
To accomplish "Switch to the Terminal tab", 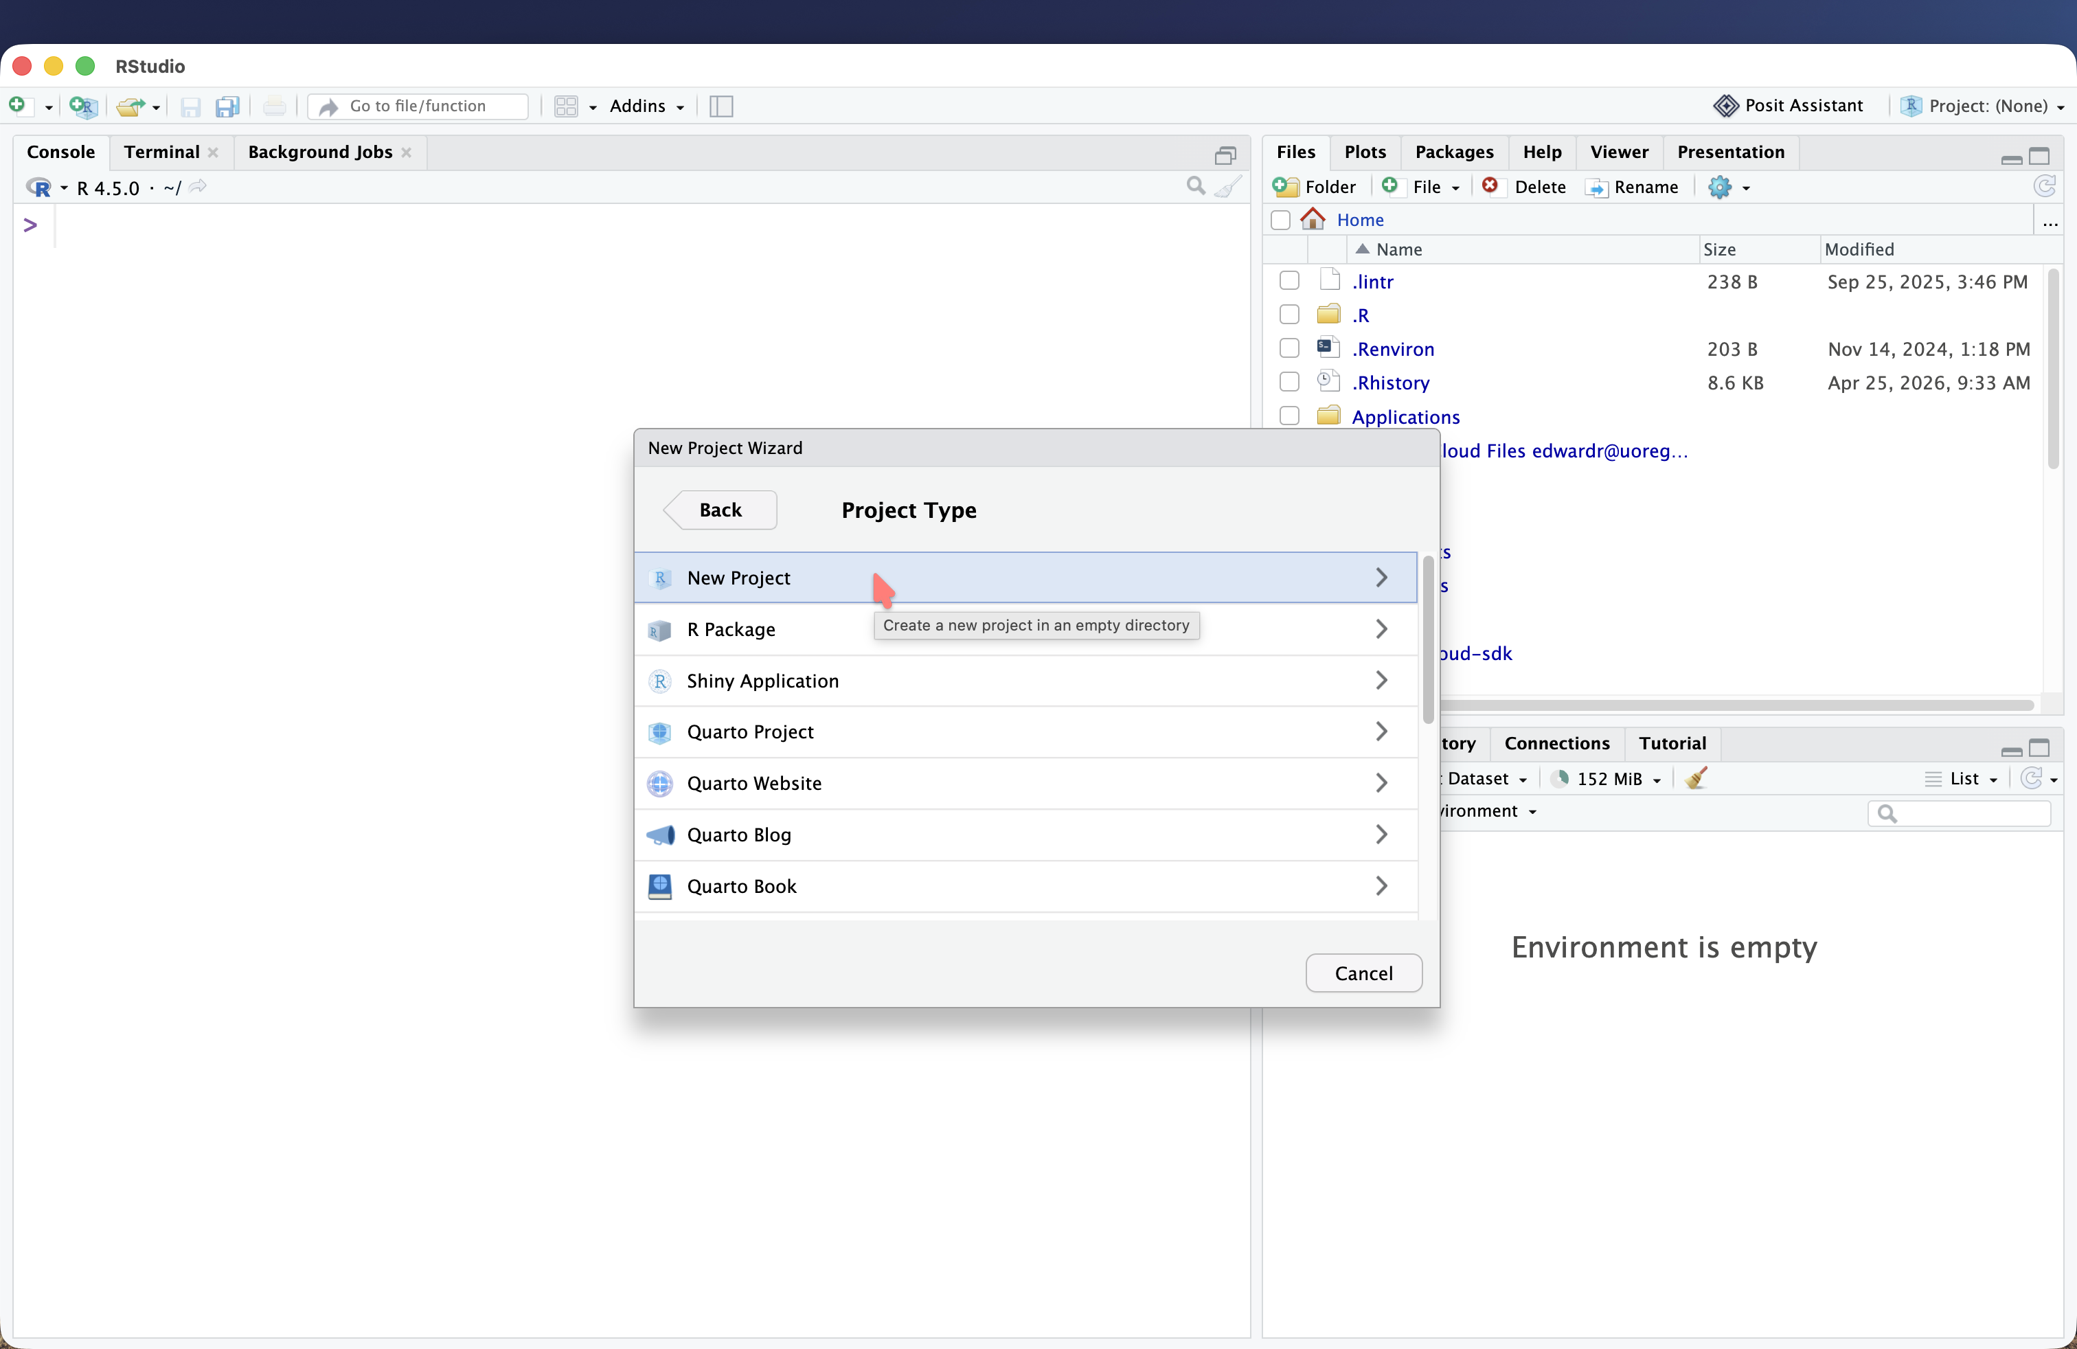I will pyautogui.click(x=161, y=152).
